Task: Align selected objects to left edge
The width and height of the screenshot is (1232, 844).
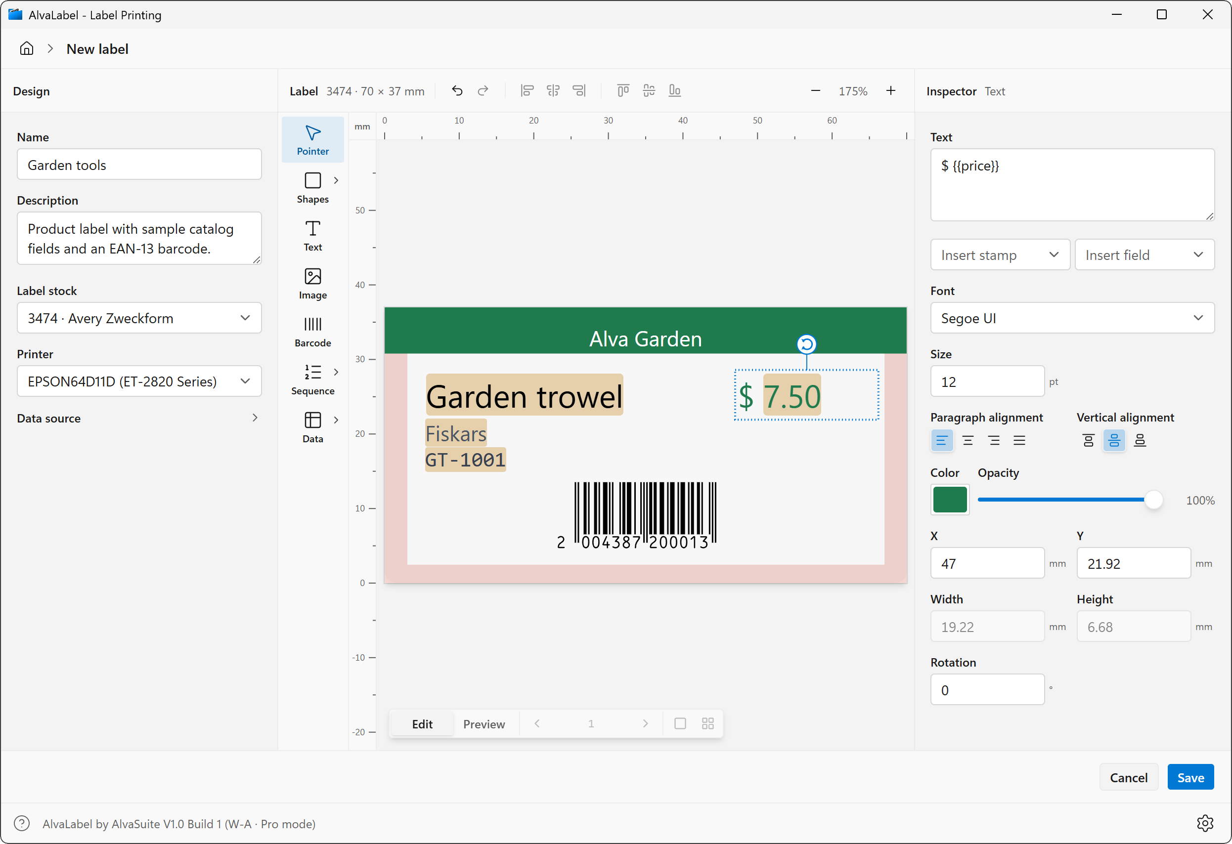Action: pos(527,91)
